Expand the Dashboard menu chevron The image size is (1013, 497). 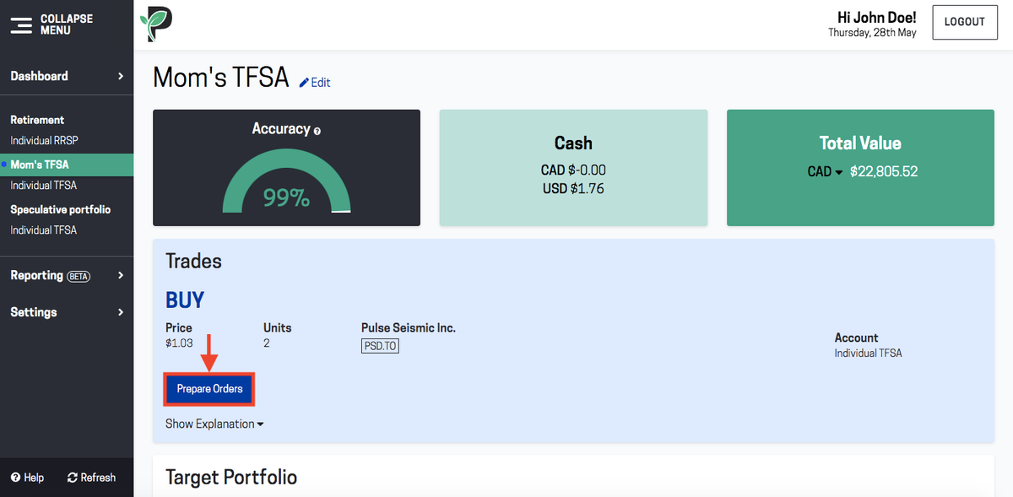pos(121,76)
